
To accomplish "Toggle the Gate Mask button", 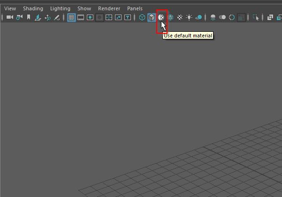I will [x=99, y=17].
